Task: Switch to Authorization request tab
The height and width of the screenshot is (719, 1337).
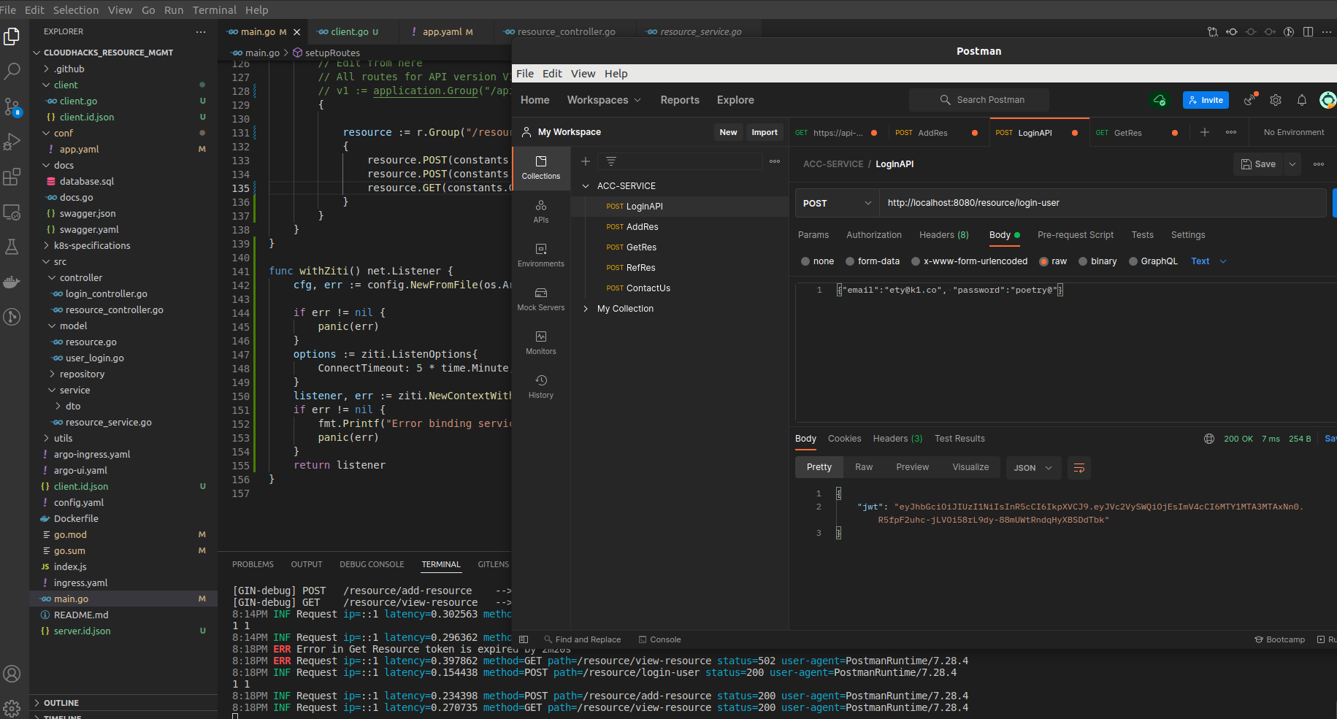Action: tap(873, 235)
